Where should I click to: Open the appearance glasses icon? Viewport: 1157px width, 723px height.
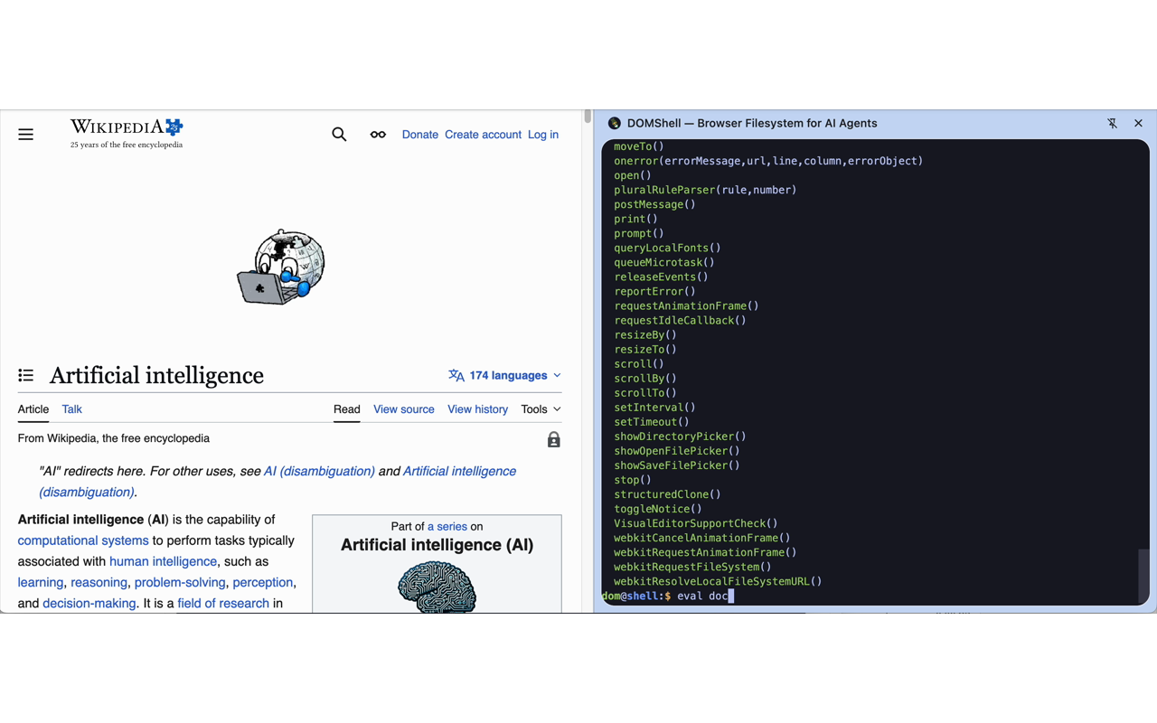tap(378, 135)
